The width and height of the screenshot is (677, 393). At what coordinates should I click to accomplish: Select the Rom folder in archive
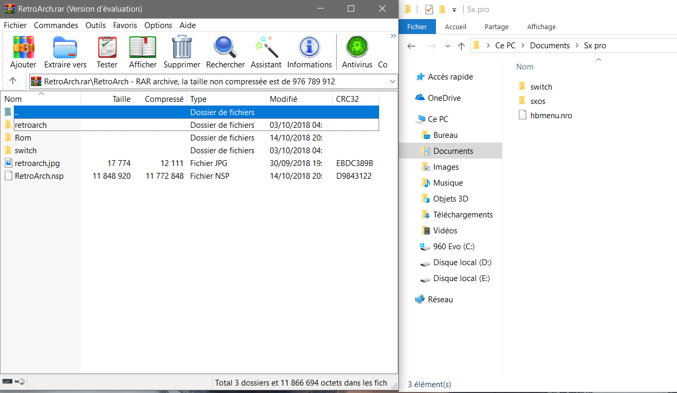click(190, 138)
